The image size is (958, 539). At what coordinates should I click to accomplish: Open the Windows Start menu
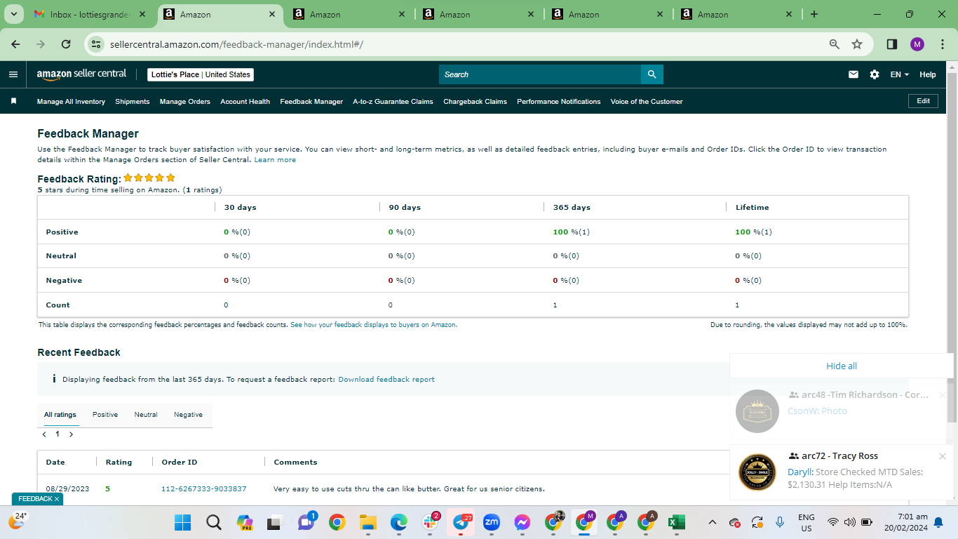[183, 522]
